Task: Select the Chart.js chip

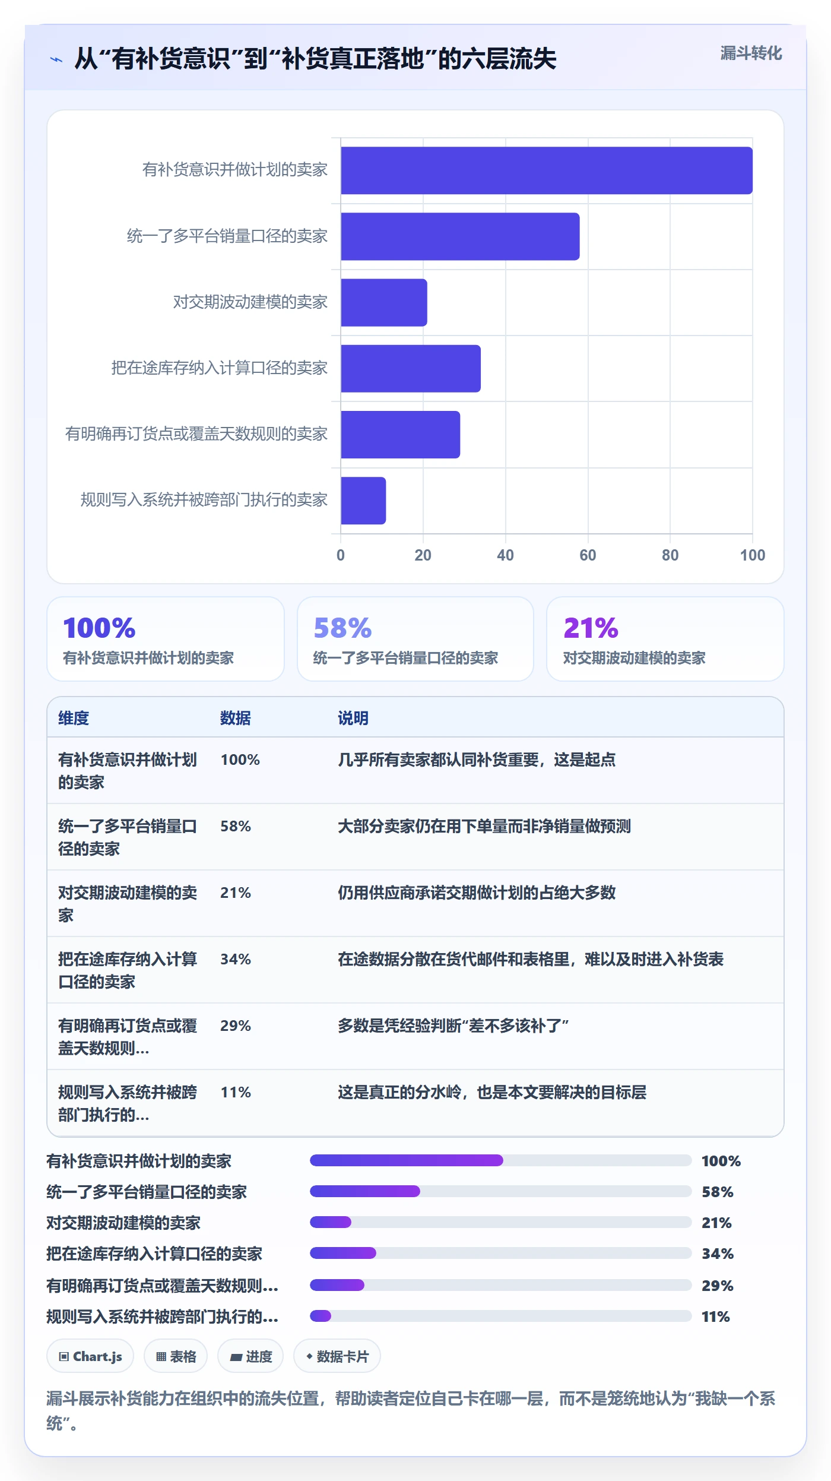Action: point(90,1356)
